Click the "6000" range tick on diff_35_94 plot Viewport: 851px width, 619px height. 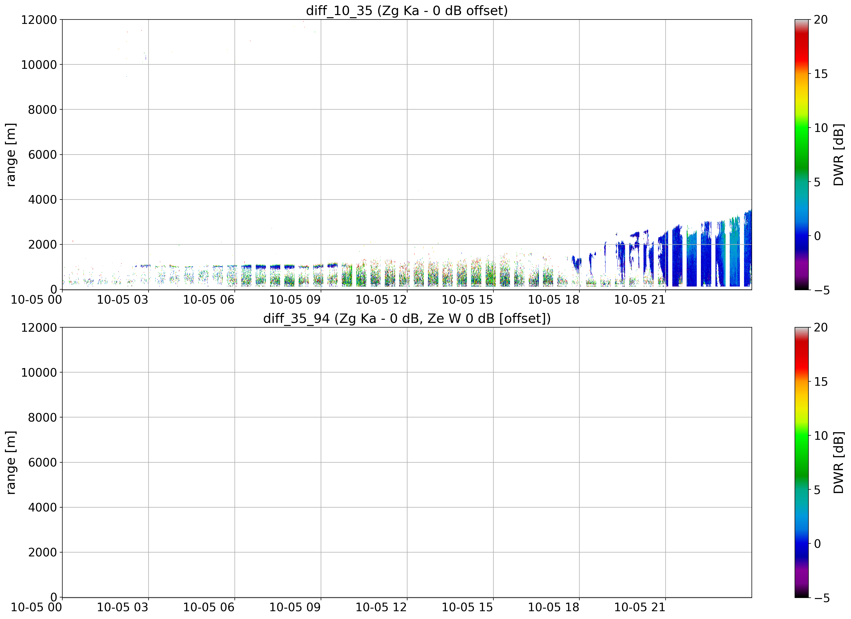pos(42,462)
